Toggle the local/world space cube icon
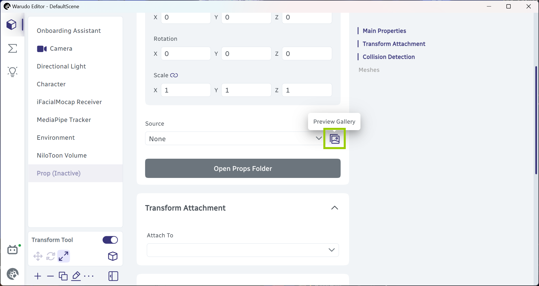The height and width of the screenshot is (286, 539). 113,256
